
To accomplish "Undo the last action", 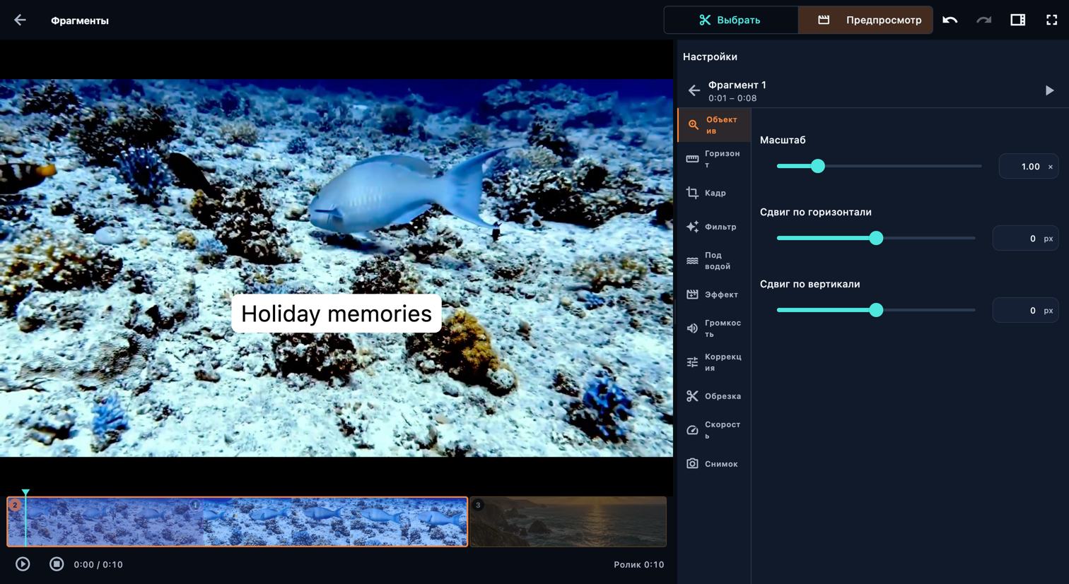I will (x=950, y=20).
